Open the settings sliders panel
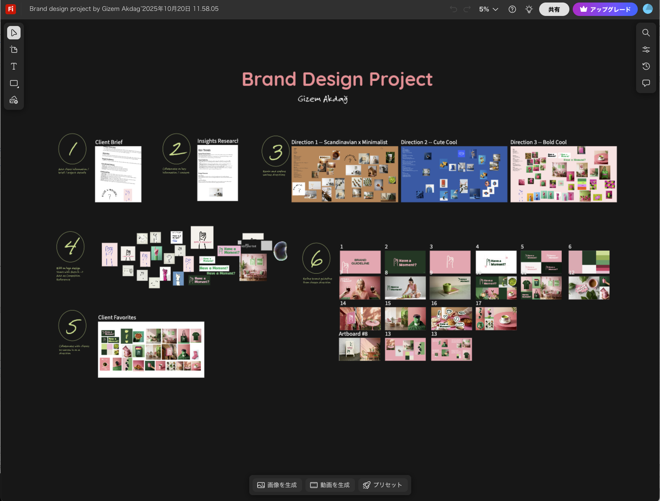The width and height of the screenshot is (660, 501). [x=646, y=49]
